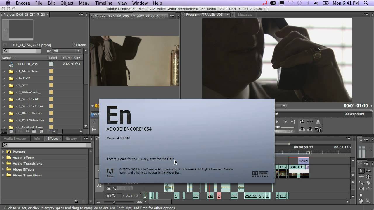Screen dimensions: 374x210
Task: Click the Trim Monitor button
Action: tap(318, 129)
